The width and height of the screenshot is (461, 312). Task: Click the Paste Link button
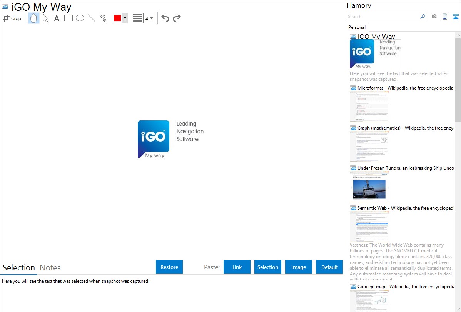237,267
